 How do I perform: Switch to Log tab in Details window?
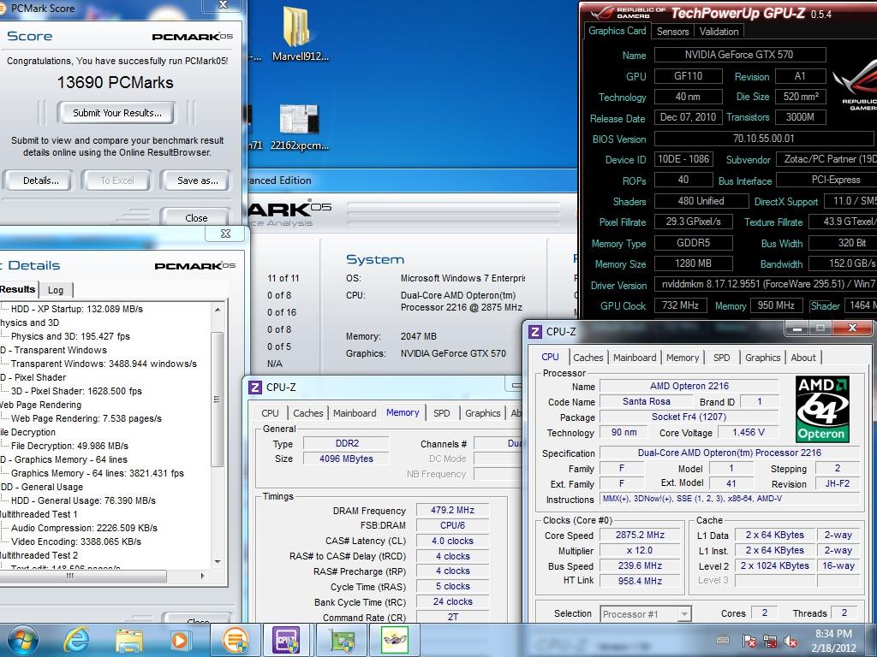click(56, 290)
